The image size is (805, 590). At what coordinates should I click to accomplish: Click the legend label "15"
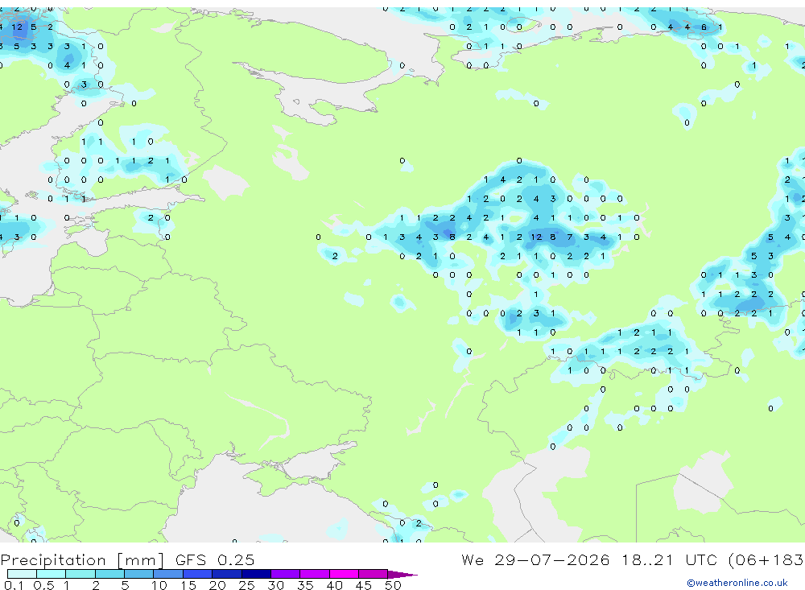188,585
